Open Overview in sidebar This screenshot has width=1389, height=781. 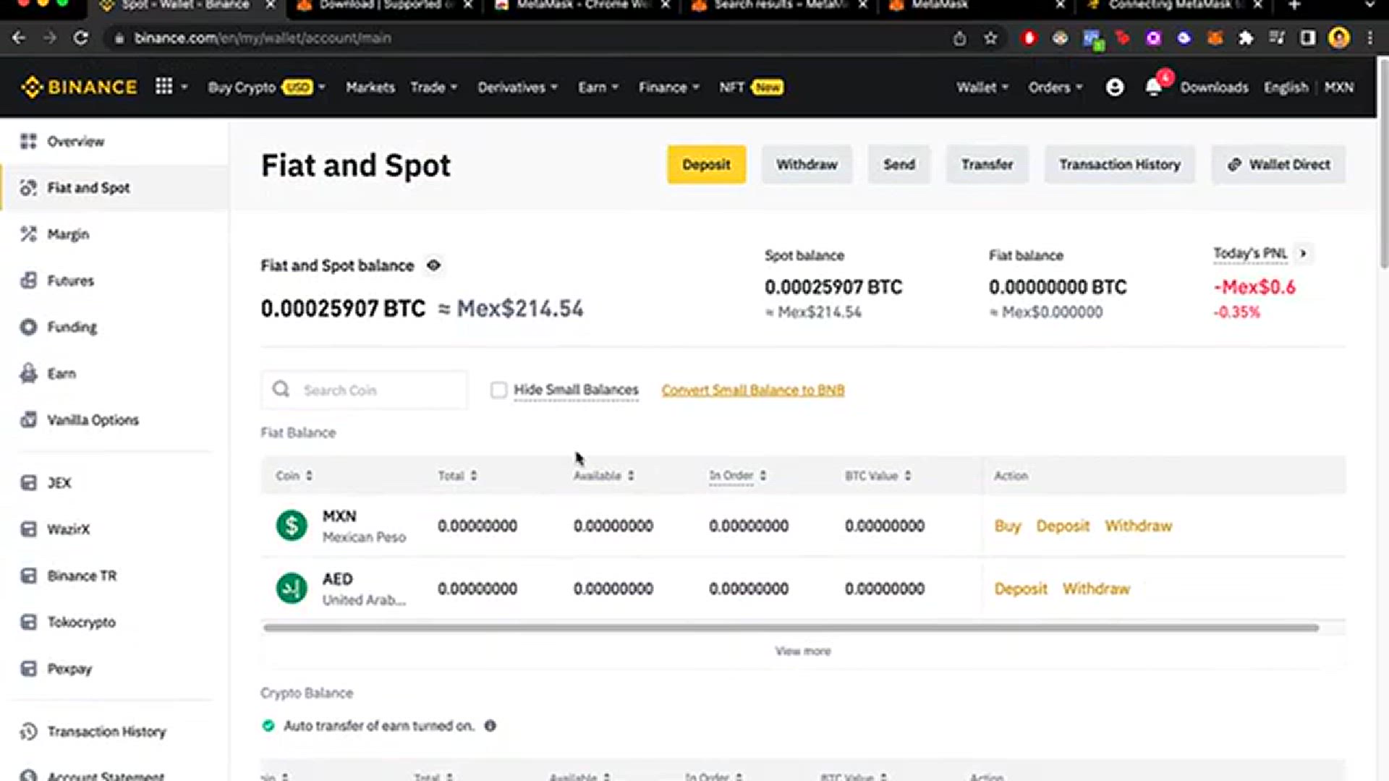click(x=75, y=141)
